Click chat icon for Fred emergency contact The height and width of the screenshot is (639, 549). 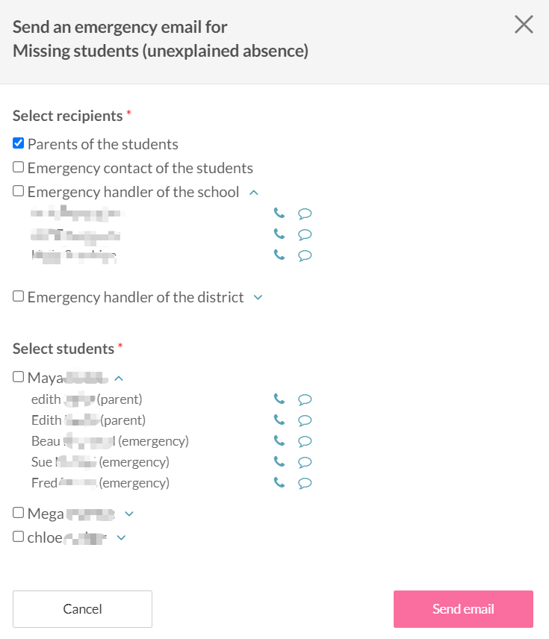pyautogui.click(x=305, y=483)
